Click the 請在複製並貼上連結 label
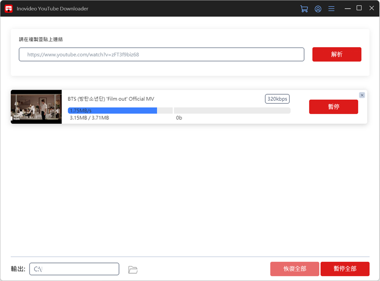 (x=41, y=39)
